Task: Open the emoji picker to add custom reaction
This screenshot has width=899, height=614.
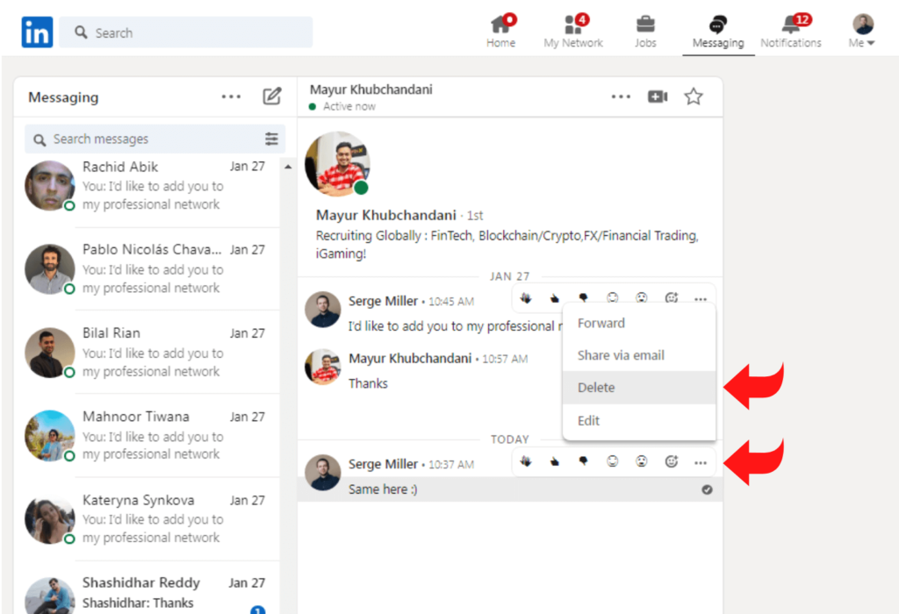Action: click(671, 298)
